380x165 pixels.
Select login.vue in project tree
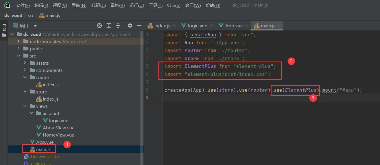pos(59,120)
